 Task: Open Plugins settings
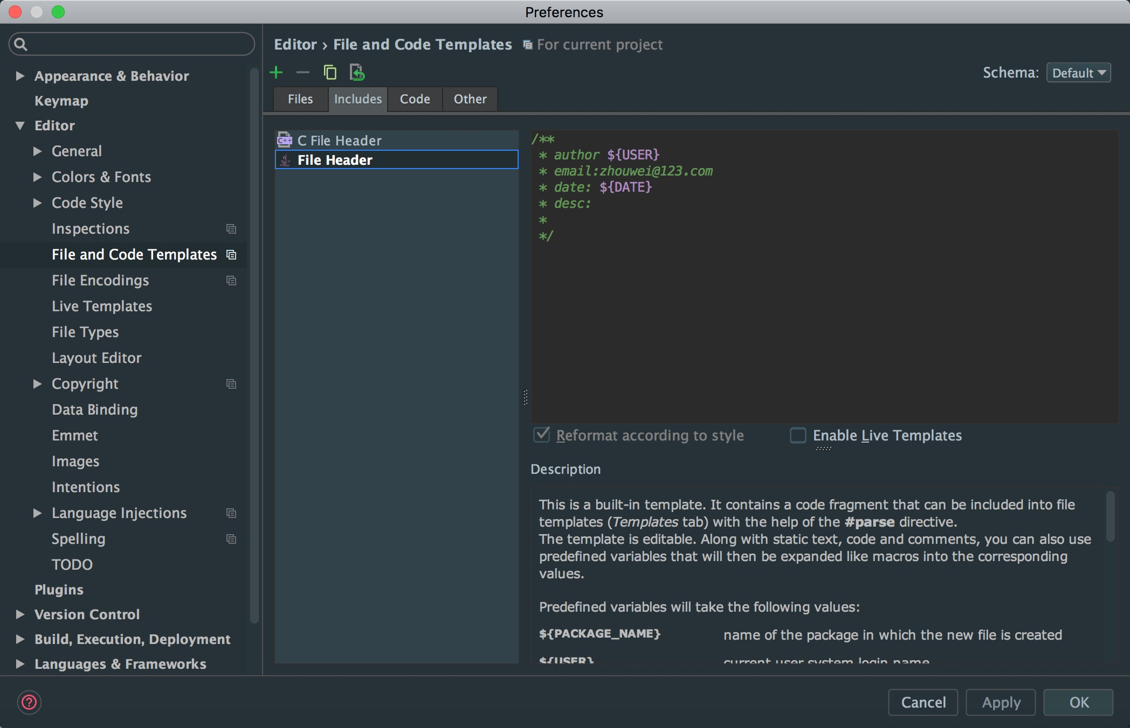pyautogui.click(x=59, y=590)
